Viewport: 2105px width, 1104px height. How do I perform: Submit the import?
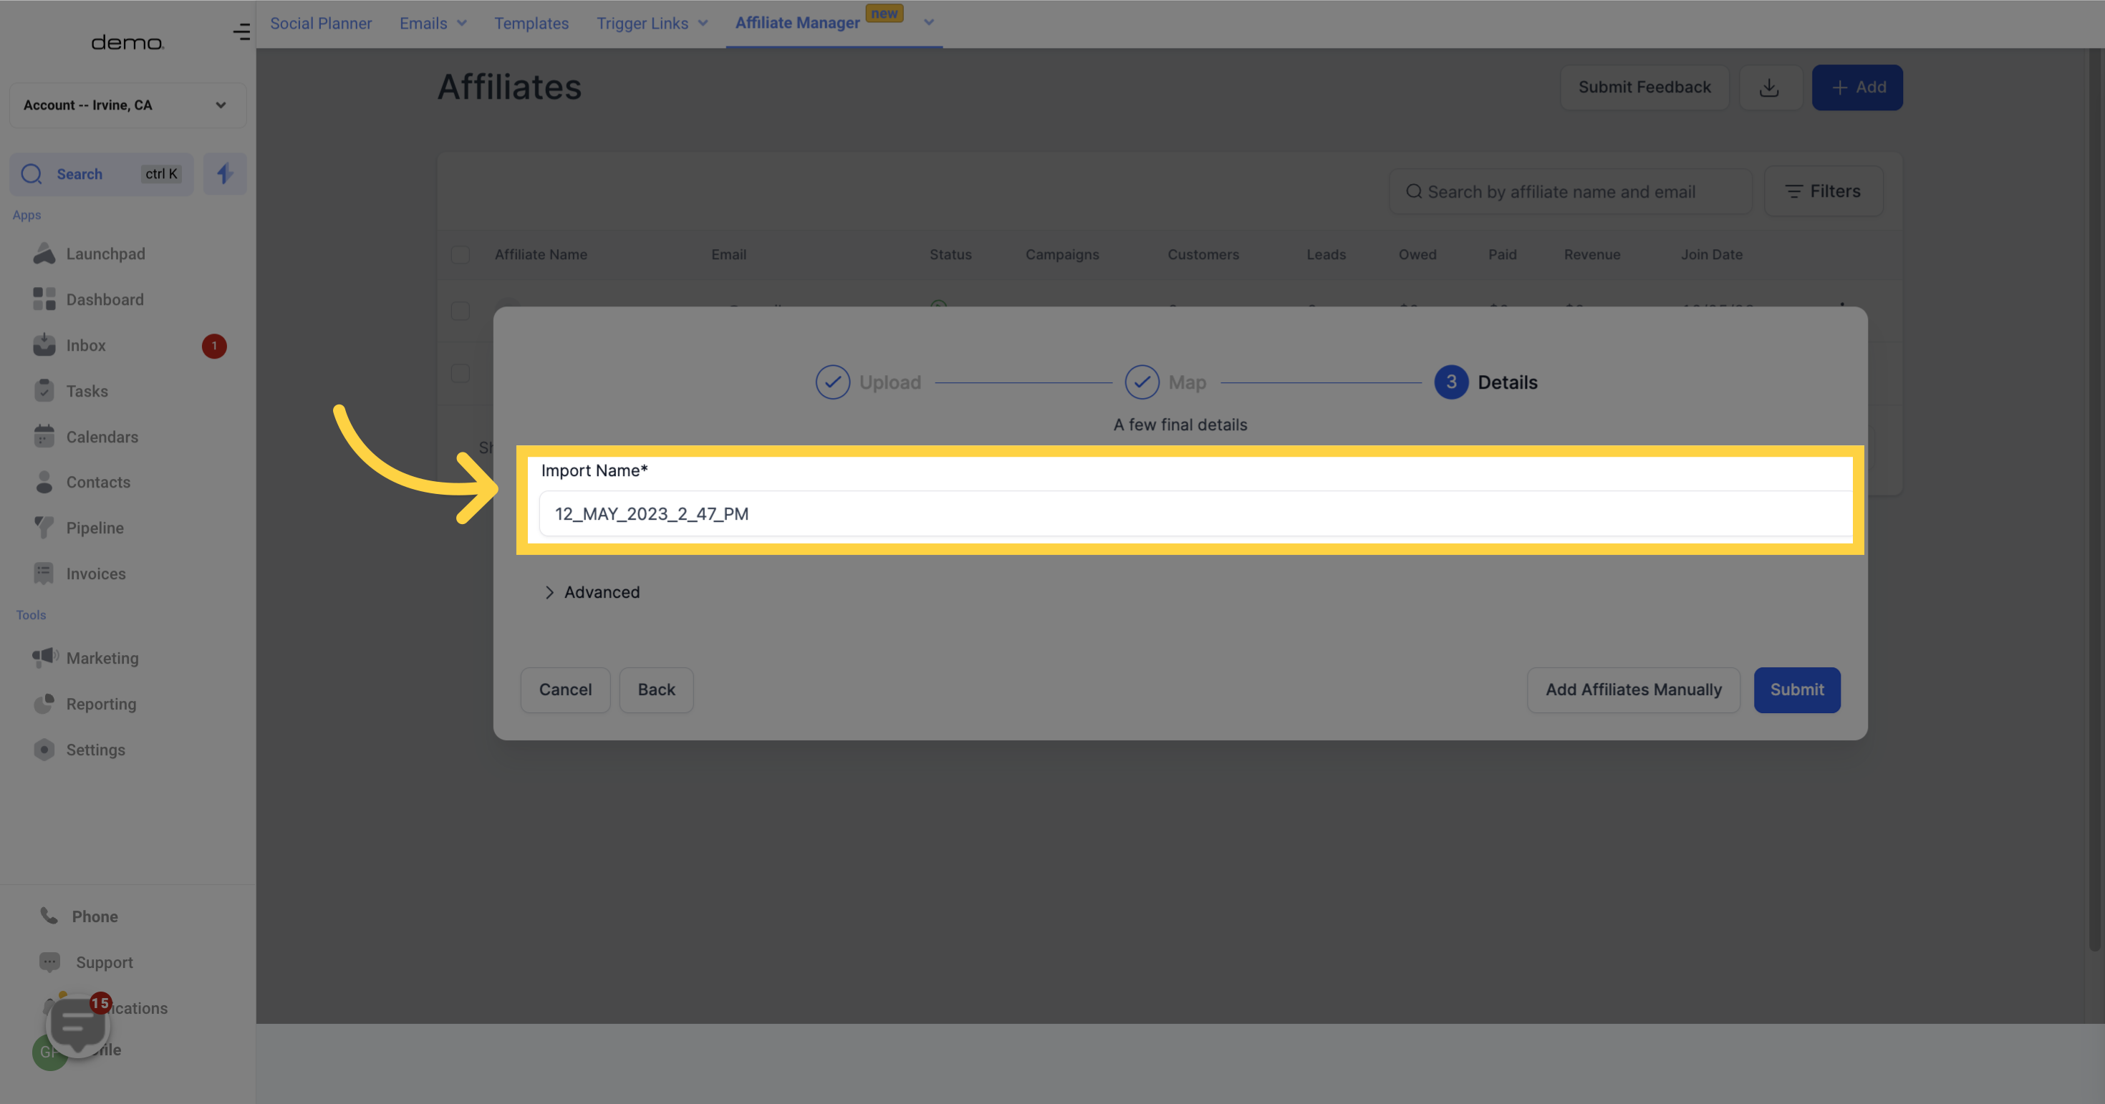(1797, 690)
